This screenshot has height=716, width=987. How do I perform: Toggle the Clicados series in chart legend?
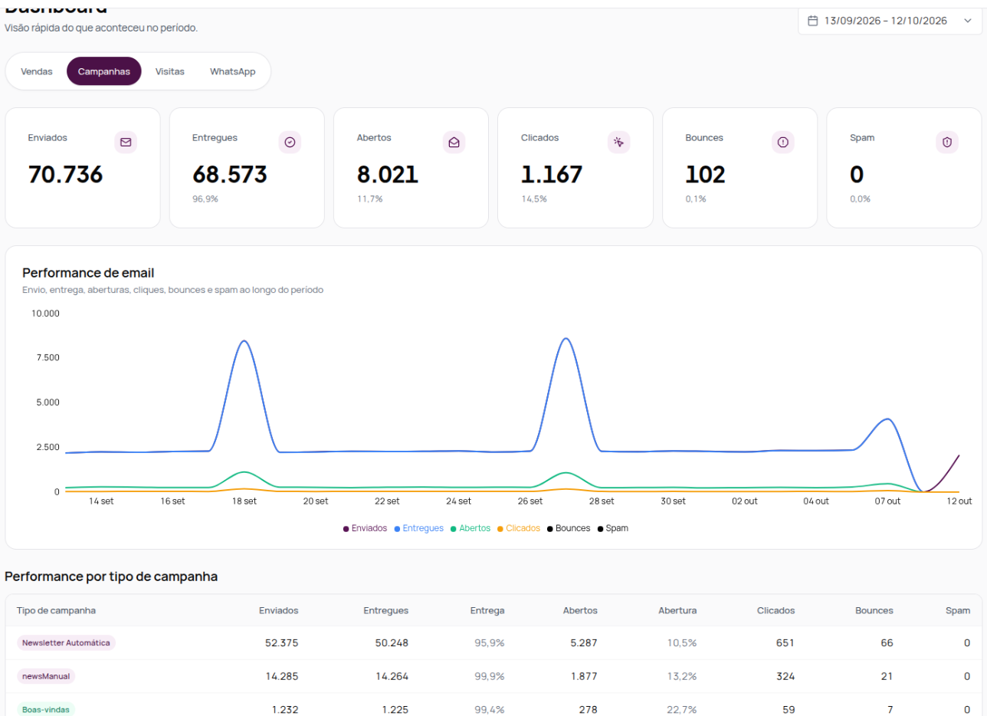click(x=519, y=528)
